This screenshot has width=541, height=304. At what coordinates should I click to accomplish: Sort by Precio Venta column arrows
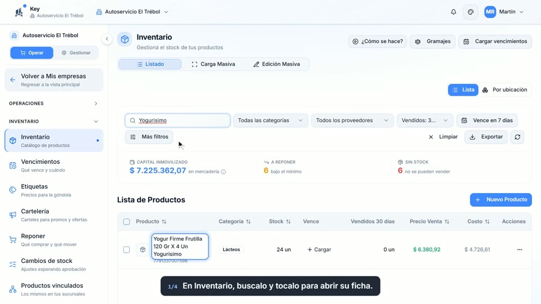[447, 222]
